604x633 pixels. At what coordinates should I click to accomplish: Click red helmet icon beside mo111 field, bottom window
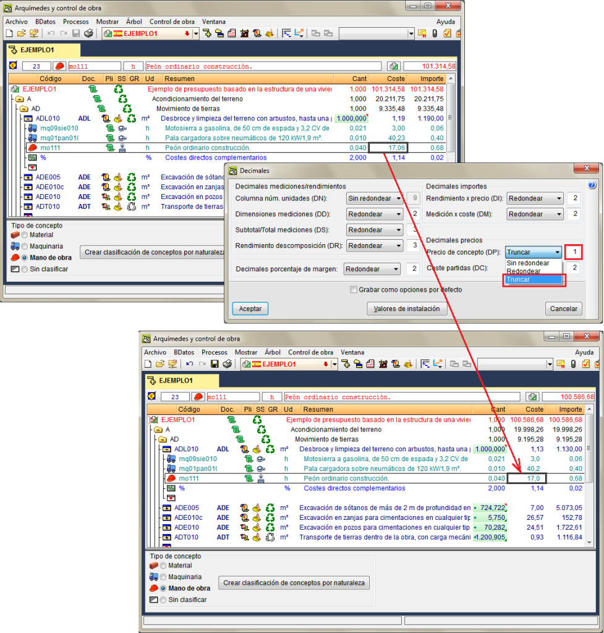(x=198, y=396)
